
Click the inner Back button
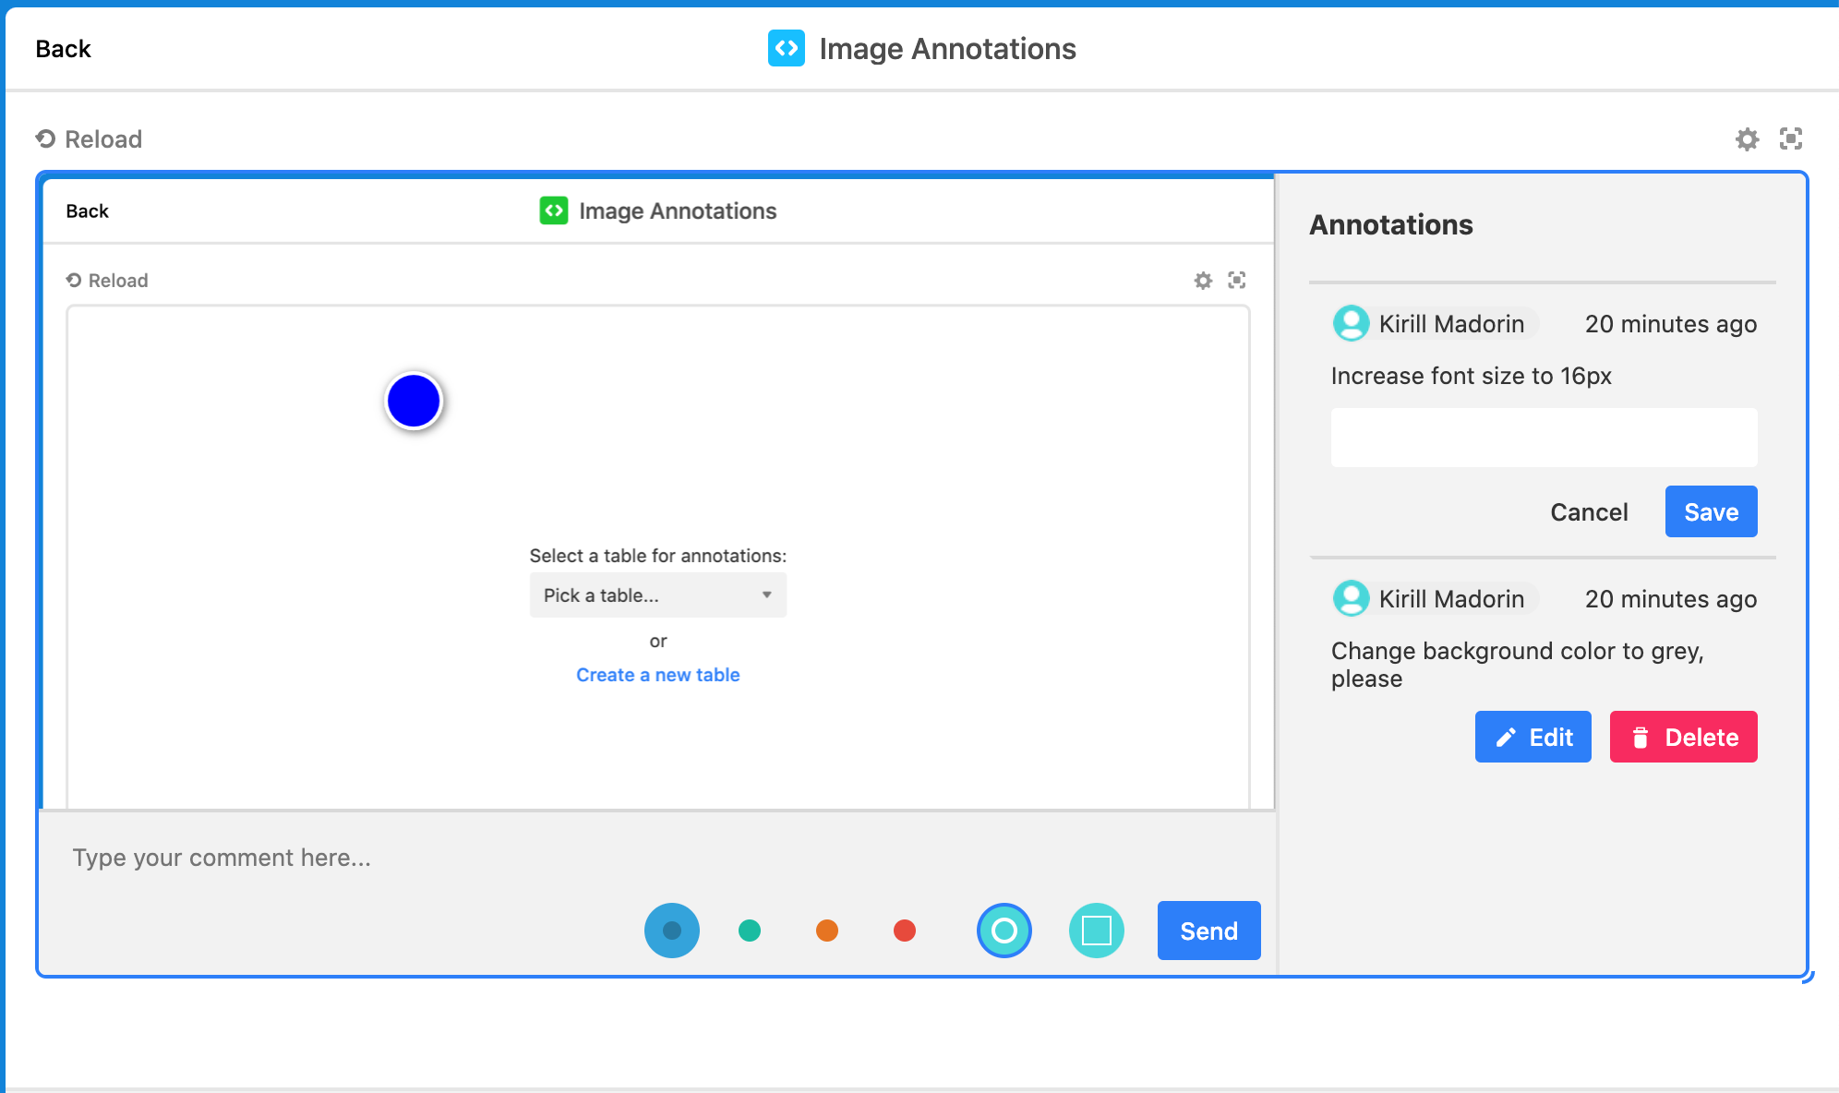(88, 211)
